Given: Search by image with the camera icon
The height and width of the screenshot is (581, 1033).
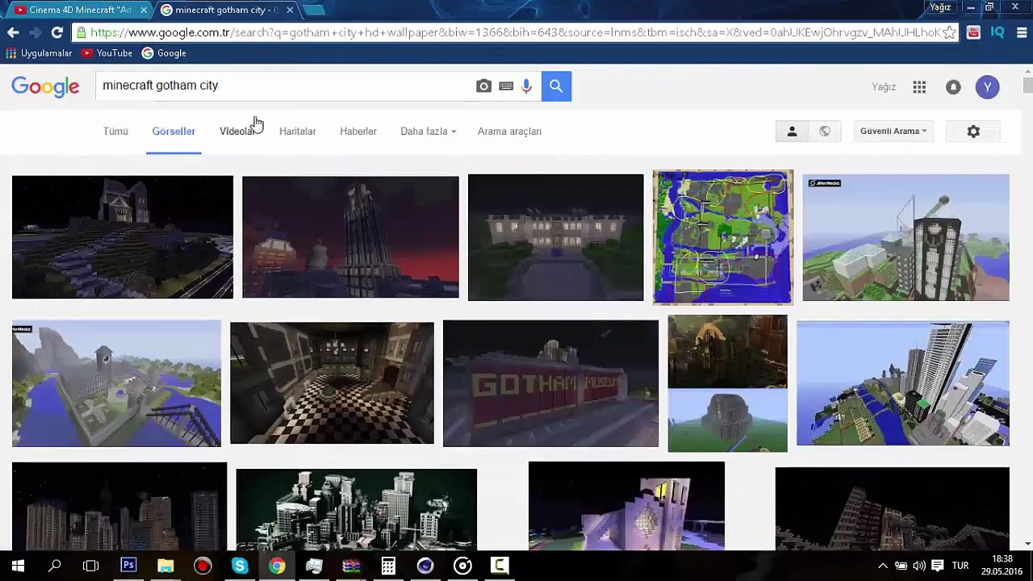Looking at the screenshot, I should point(483,86).
